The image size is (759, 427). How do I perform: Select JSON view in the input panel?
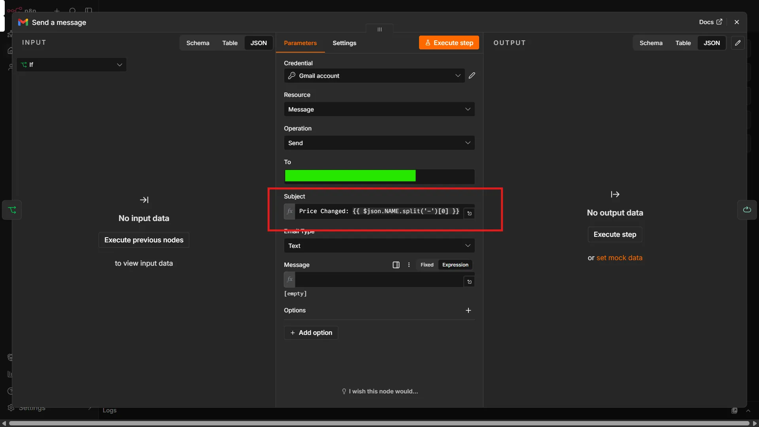click(x=259, y=43)
